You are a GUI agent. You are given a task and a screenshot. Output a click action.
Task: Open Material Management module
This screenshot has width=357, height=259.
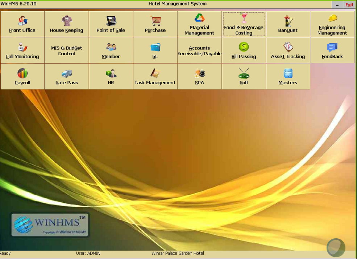(199, 24)
